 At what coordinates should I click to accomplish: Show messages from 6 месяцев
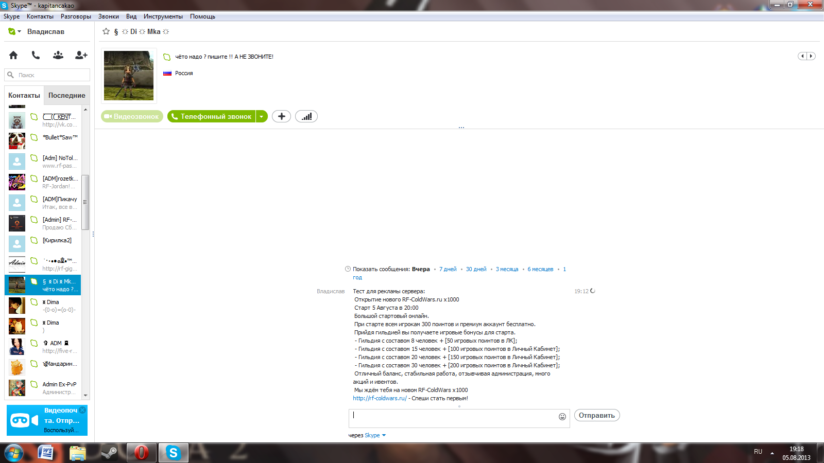(540, 269)
